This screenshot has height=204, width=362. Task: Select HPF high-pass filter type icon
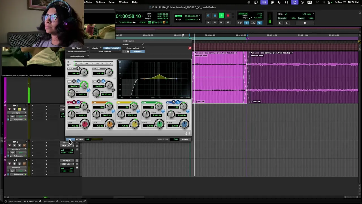78,81
